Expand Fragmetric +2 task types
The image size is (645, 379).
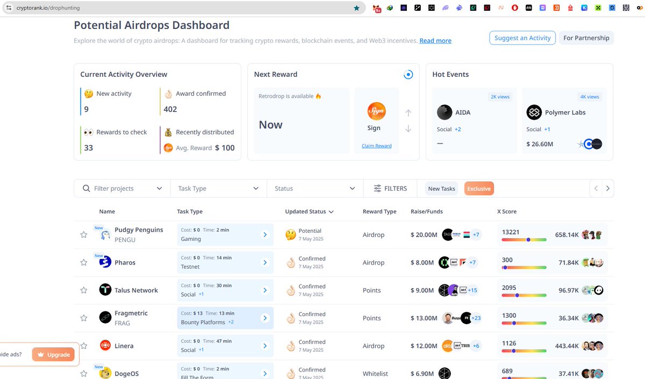(x=231, y=322)
